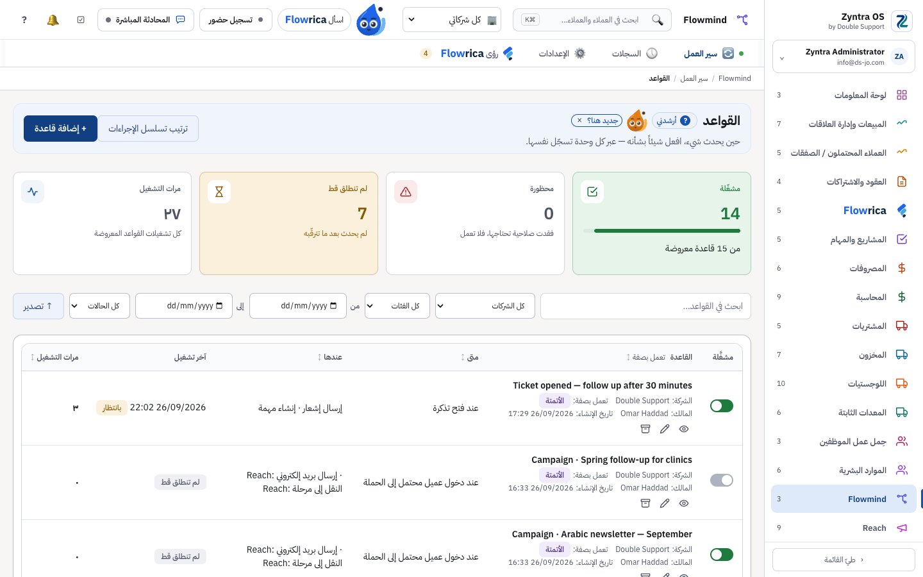The image size is (923, 577).
Task: Open المخزون inventory in sidebar
Action: point(843,355)
